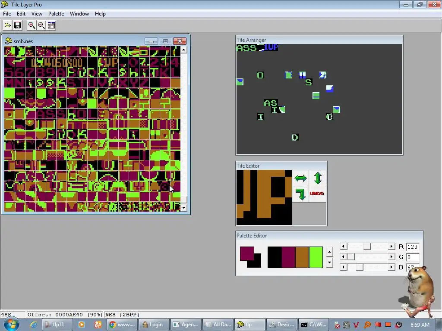The width and height of the screenshot is (442, 331).
Task: Click the red UNDO button
Action: pos(317,194)
